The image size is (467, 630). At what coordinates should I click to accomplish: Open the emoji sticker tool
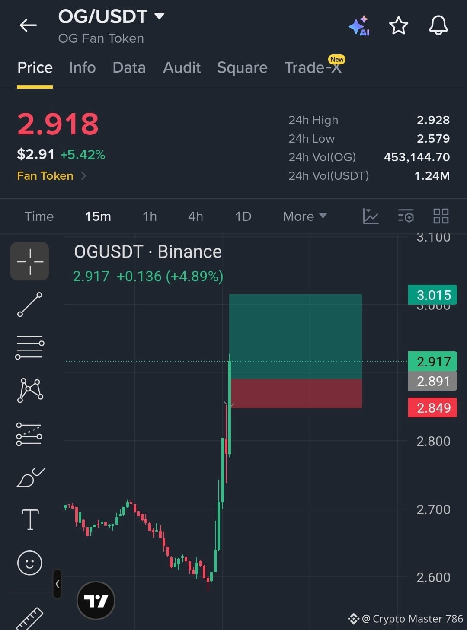point(29,563)
